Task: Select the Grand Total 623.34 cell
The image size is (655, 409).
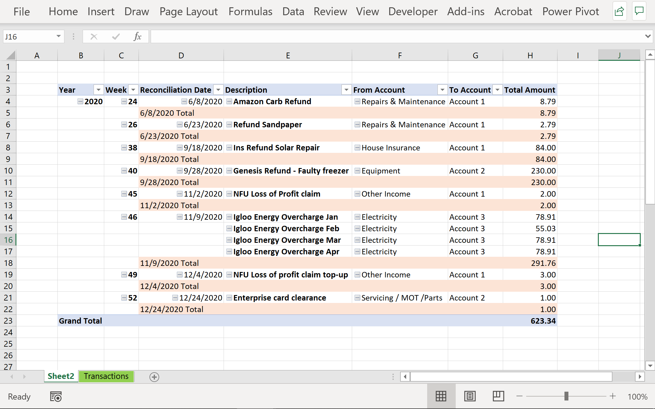Action: pos(530,321)
